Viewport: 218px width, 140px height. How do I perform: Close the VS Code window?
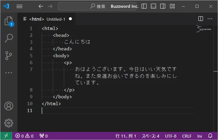point(211,6)
